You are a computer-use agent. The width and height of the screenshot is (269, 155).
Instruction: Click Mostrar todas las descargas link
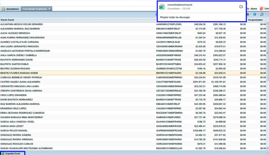(175, 17)
